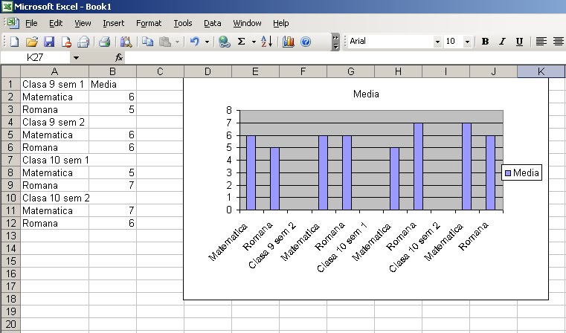
Task: Open the Tools menu
Action: pyautogui.click(x=183, y=23)
